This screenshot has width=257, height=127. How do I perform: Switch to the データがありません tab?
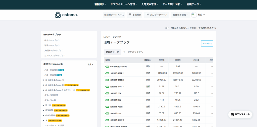133,52
